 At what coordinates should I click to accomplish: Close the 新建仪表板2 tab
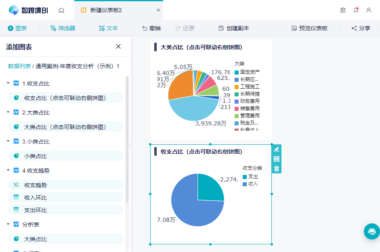158,10
